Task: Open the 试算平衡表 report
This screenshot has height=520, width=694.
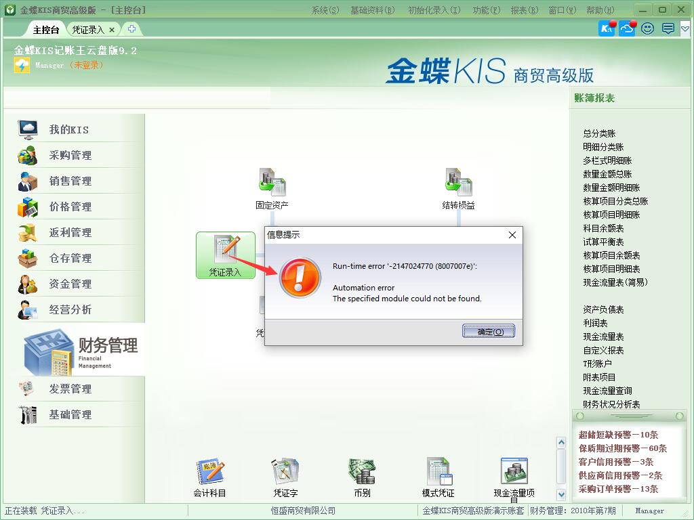Action: 603,242
